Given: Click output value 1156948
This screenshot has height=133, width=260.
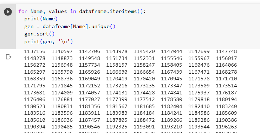Looking at the screenshot, I should click(x=62, y=65).
